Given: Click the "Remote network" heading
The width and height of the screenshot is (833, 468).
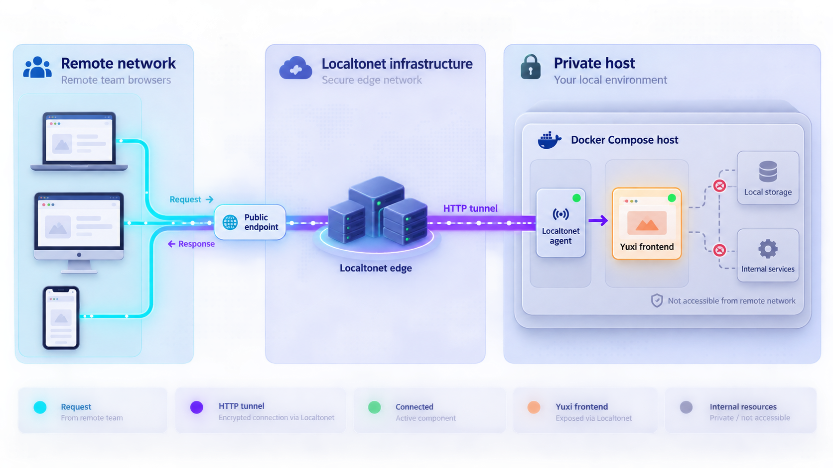Looking at the screenshot, I should pos(118,63).
